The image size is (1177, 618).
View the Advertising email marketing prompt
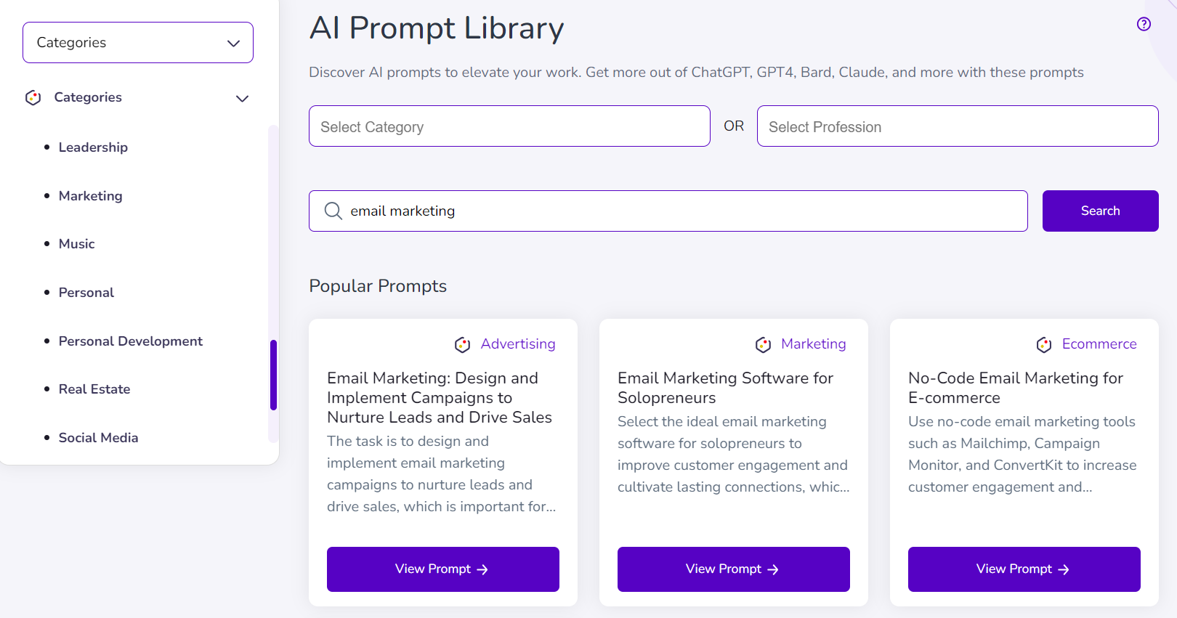click(442, 569)
